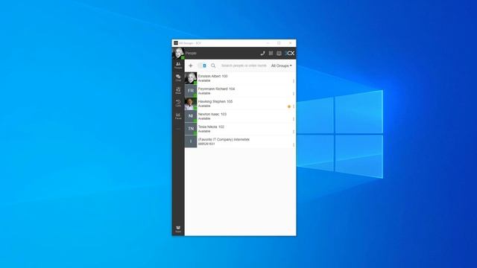The width and height of the screenshot is (477, 268).
Task: Click the People title in the dark header
Action: point(191,53)
